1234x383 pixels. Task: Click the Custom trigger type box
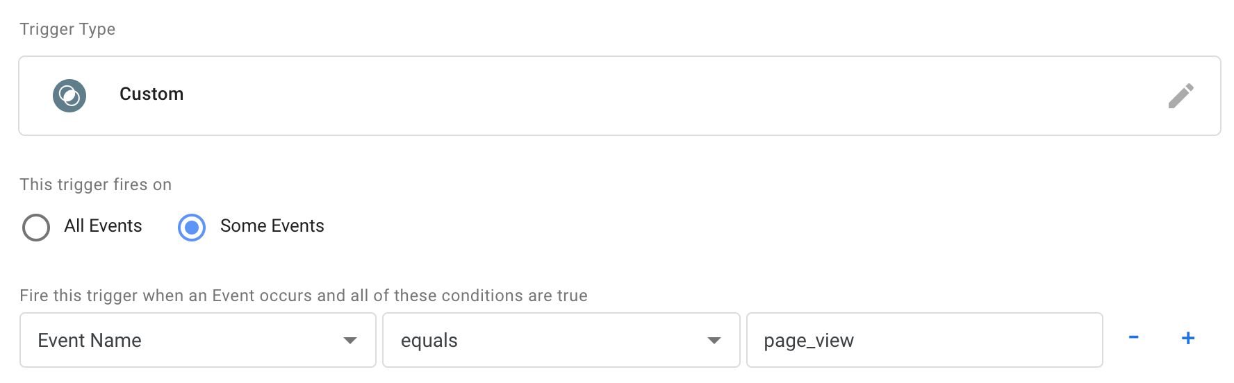[620, 96]
